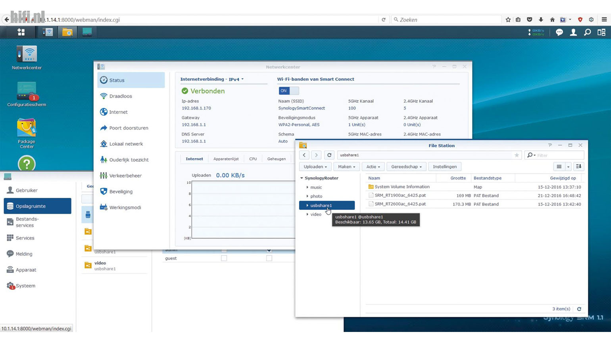The width and height of the screenshot is (611, 349).
Task: Select Gebruiker in Configuratiescherm sidebar
Action: click(x=38, y=190)
